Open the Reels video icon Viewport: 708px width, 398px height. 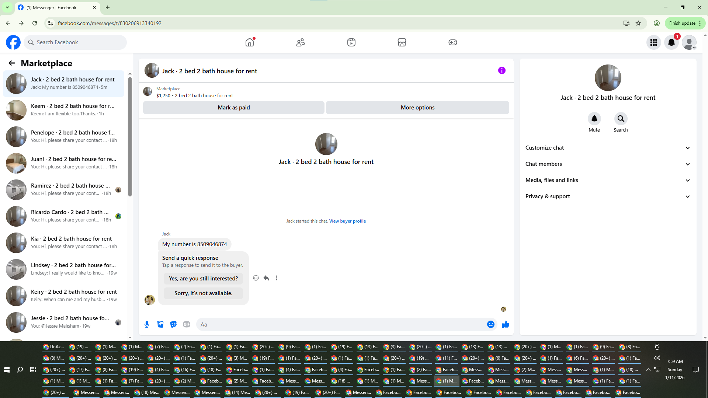click(x=351, y=42)
